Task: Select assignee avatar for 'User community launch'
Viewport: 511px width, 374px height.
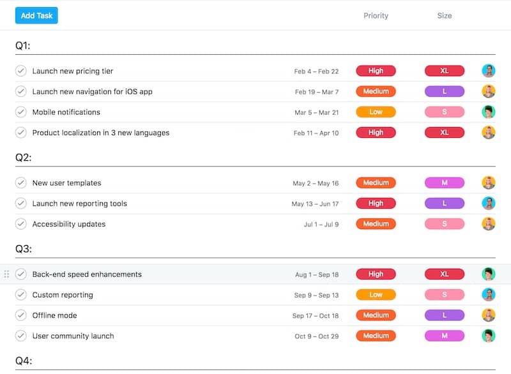Action: pyautogui.click(x=489, y=336)
